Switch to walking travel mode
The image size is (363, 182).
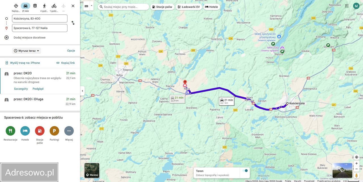pos(45,6)
